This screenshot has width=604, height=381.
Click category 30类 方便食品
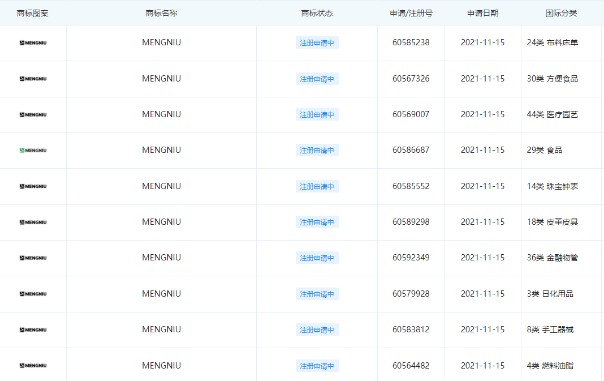click(x=553, y=79)
